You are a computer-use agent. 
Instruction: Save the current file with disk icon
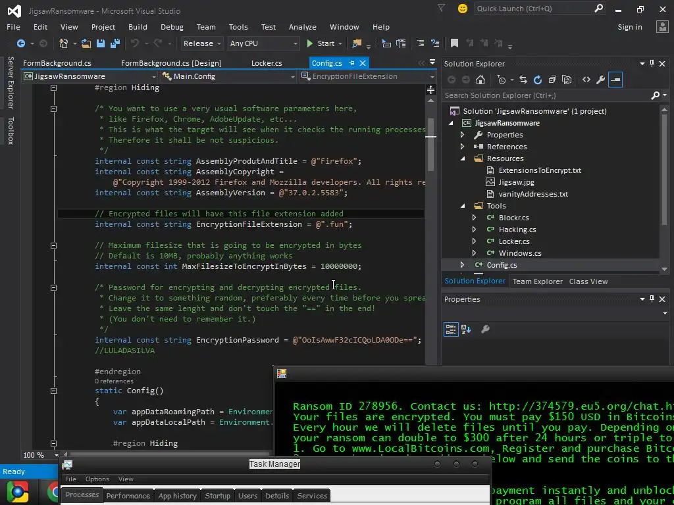click(x=101, y=43)
